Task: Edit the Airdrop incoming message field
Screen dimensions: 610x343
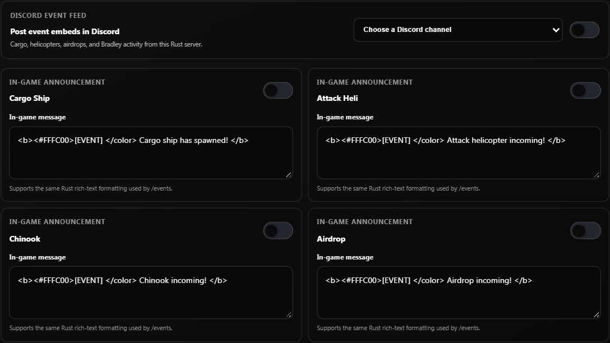Action: coord(459,293)
